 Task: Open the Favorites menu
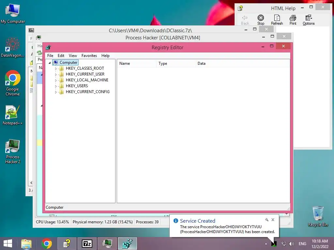(89, 55)
